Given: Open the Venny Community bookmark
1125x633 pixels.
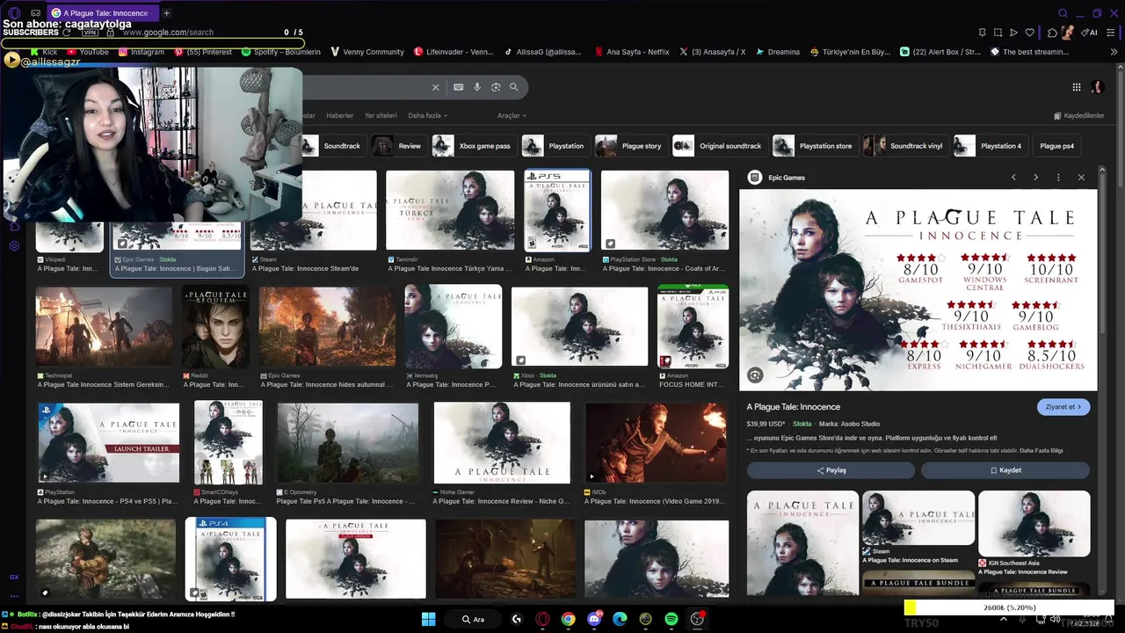Looking at the screenshot, I should [367, 52].
